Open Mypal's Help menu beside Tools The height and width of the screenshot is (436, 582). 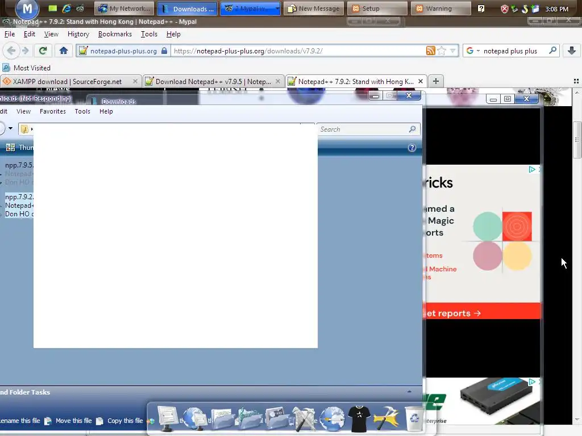(173, 34)
